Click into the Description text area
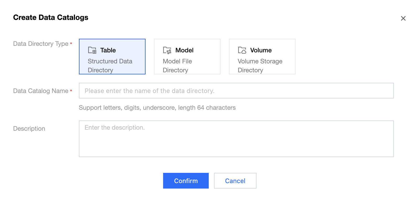Screen dimensions: 418x198 click(x=236, y=139)
